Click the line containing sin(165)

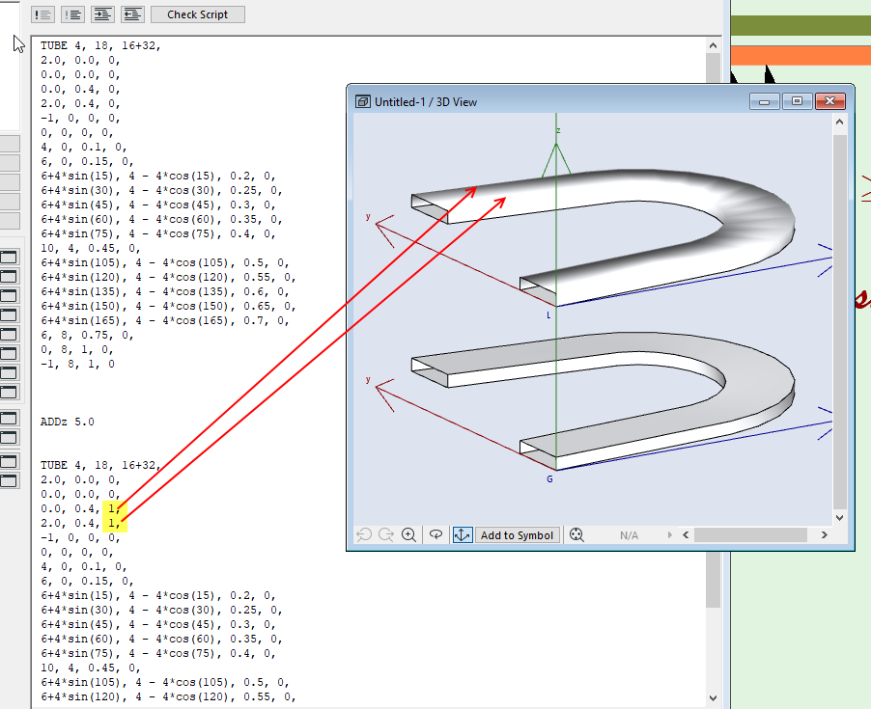pos(165,320)
